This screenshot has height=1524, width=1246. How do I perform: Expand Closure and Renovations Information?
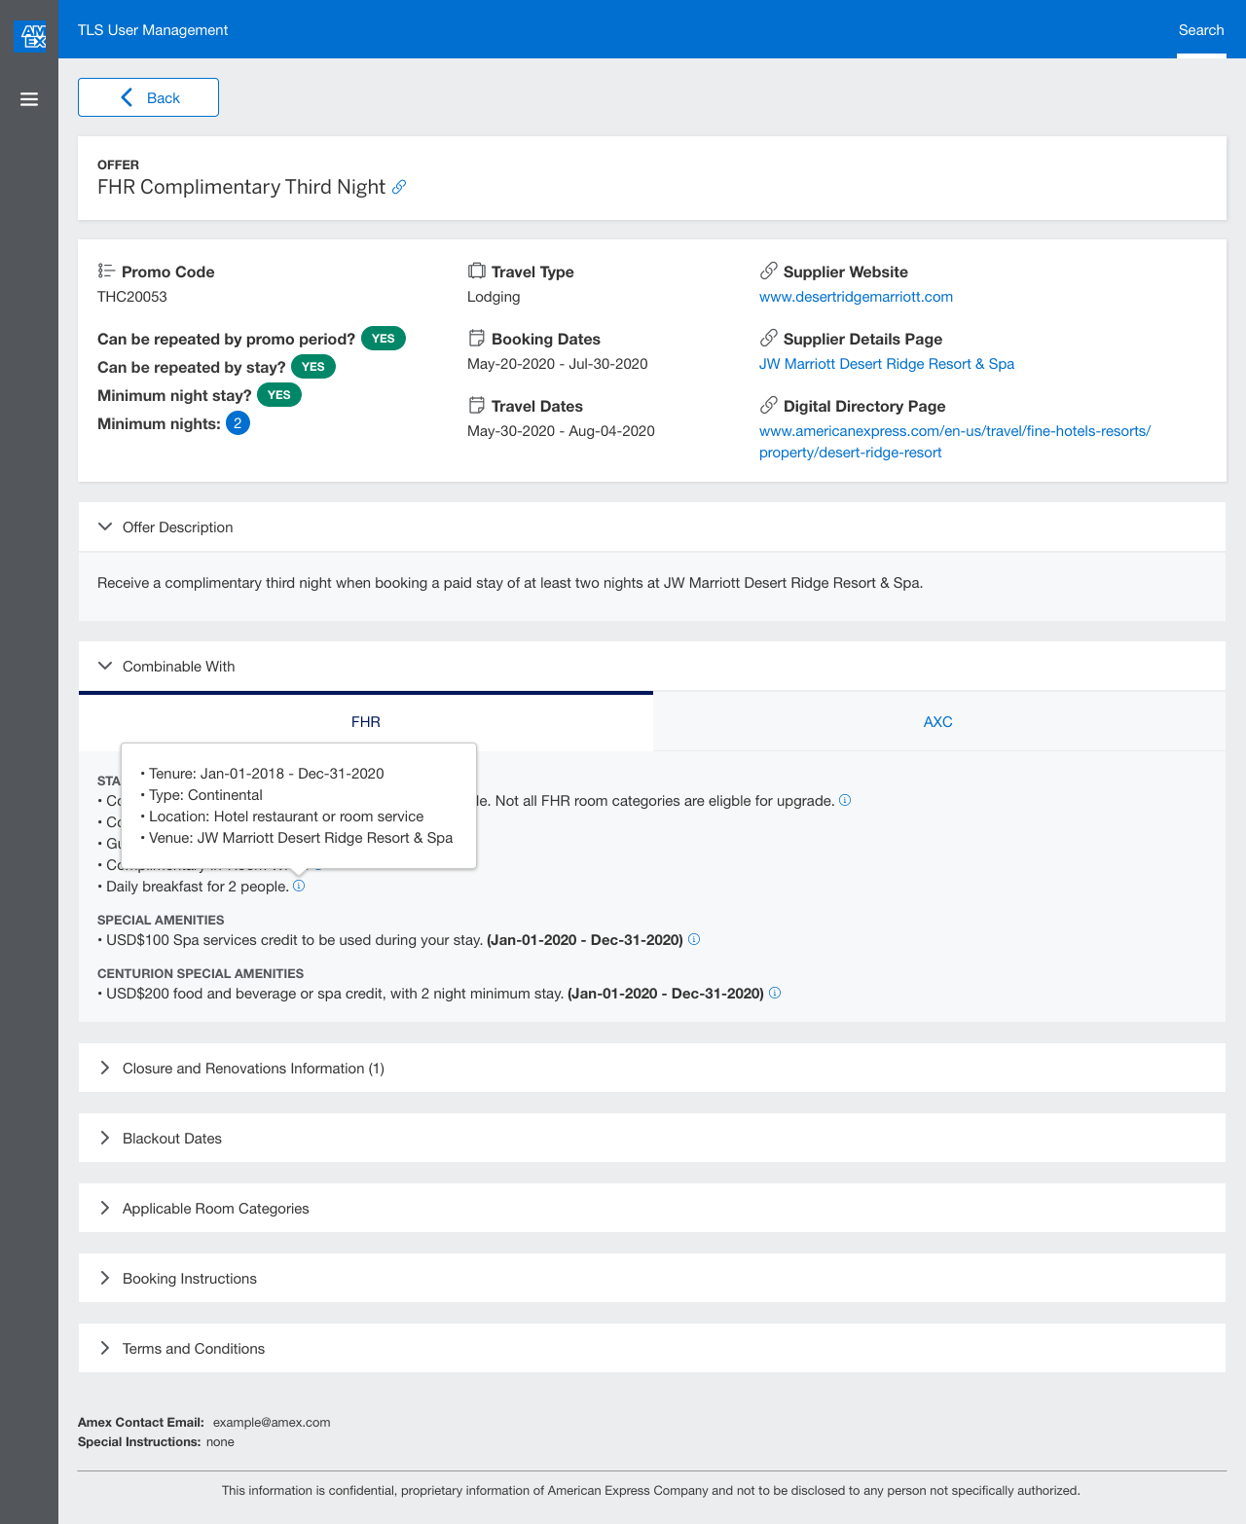pos(105,1068)
